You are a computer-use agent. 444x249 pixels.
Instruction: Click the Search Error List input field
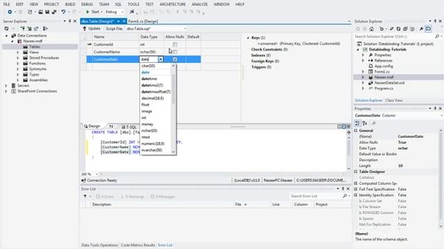(x=316, y=196)
